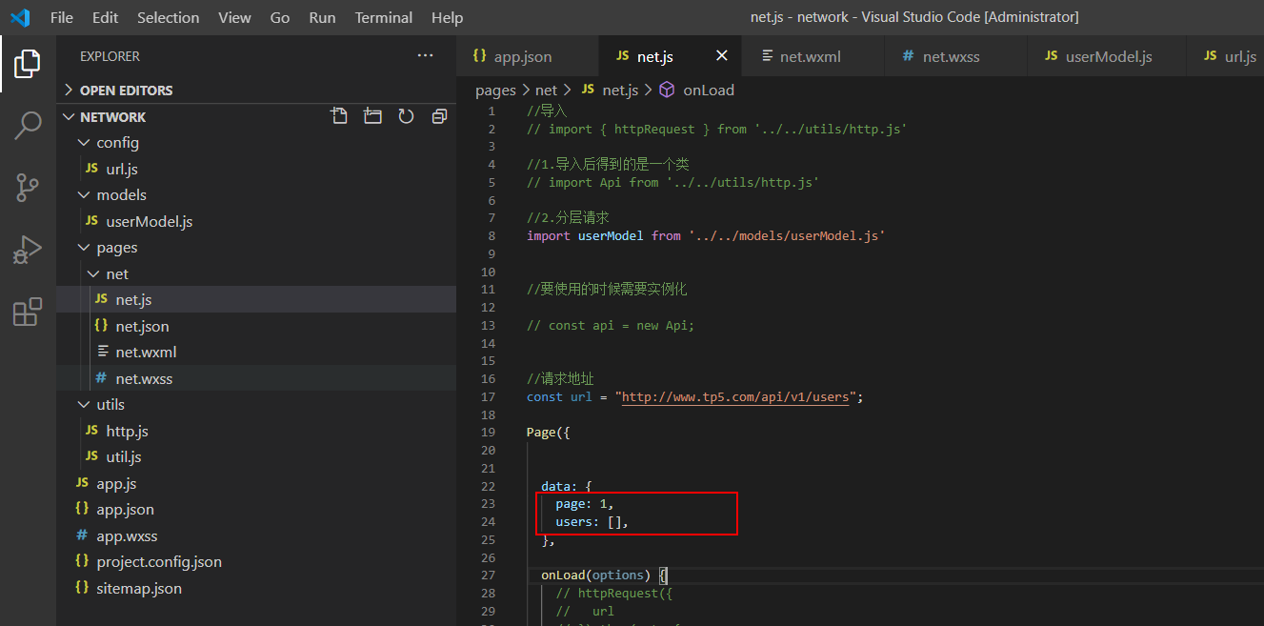The height and width of the screenshot is (626, 1264).
Task: Open the Search view in activity bar
Action: (x=28, y=125)
